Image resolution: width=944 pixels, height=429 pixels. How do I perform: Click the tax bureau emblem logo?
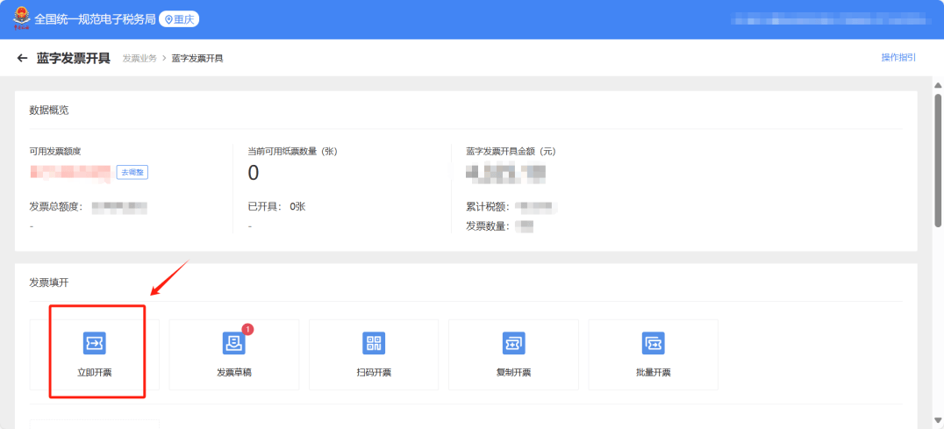[19, 18]
